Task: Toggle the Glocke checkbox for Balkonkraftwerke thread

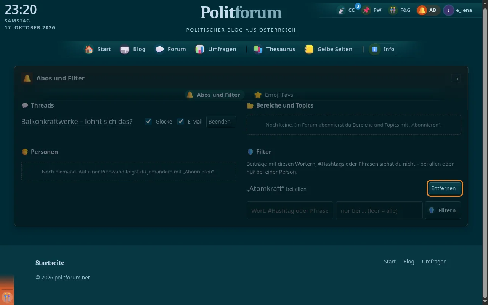Action: (x=149, y=122)
